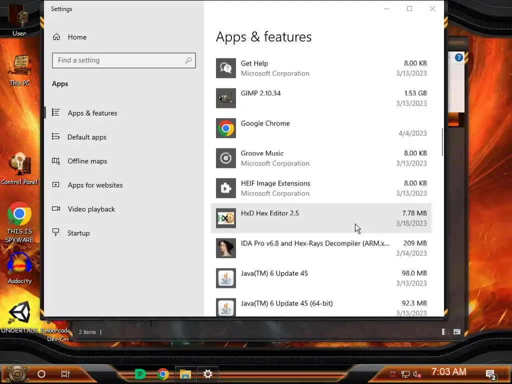
Task: Select the 'IDA Pro v6.8 and Hex-Rays Decompiler' entry
Action: point(315,243)
